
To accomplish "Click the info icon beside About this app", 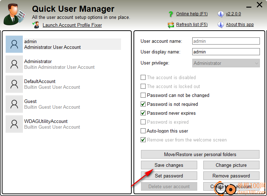I will click(x=220, y=25).
